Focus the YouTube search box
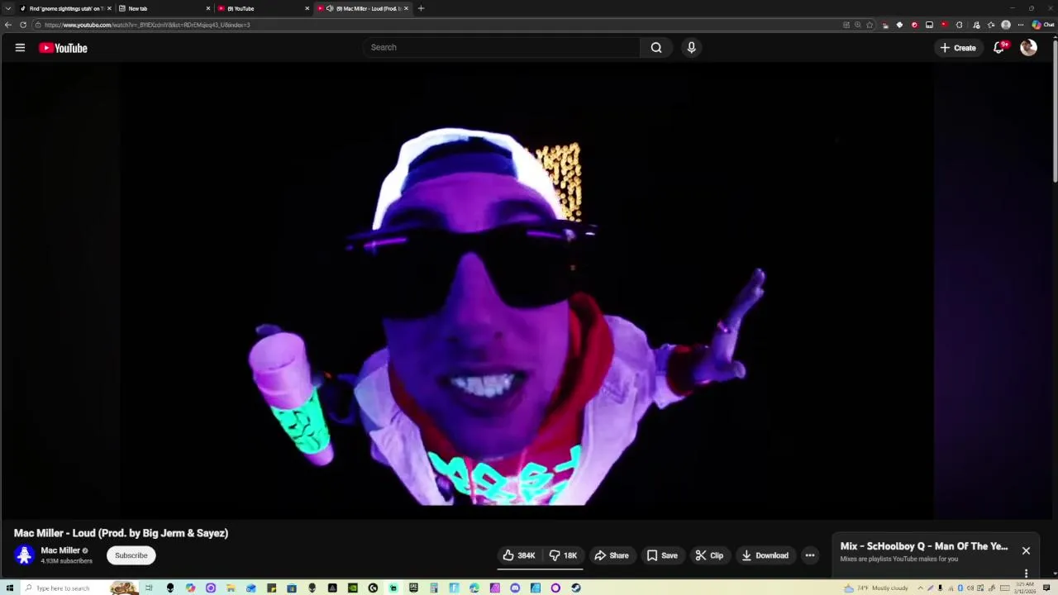1058x595 pixels. pos(502,47)
